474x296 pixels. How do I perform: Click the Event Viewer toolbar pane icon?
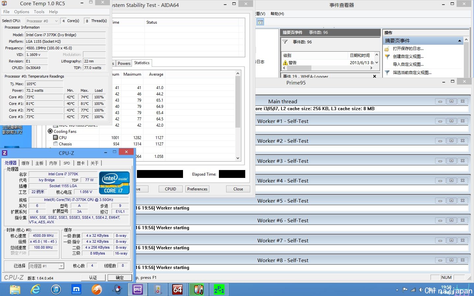(260, 22)
